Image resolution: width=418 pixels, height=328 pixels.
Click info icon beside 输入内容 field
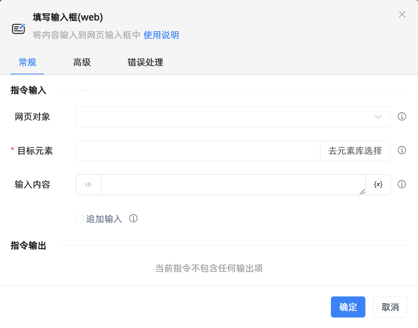[401, 184]
